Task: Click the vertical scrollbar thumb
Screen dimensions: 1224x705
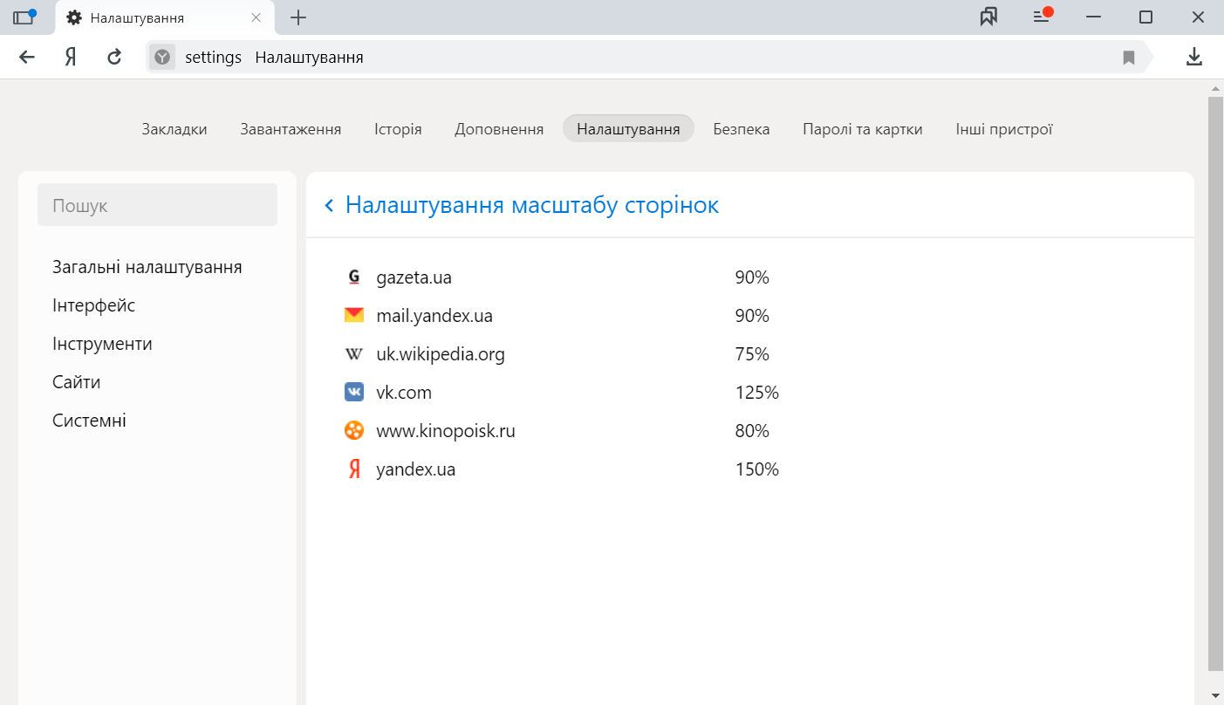Action: 1215,384
